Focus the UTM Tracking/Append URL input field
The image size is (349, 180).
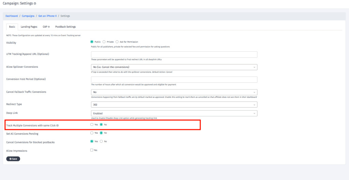[x=174, y=54]
